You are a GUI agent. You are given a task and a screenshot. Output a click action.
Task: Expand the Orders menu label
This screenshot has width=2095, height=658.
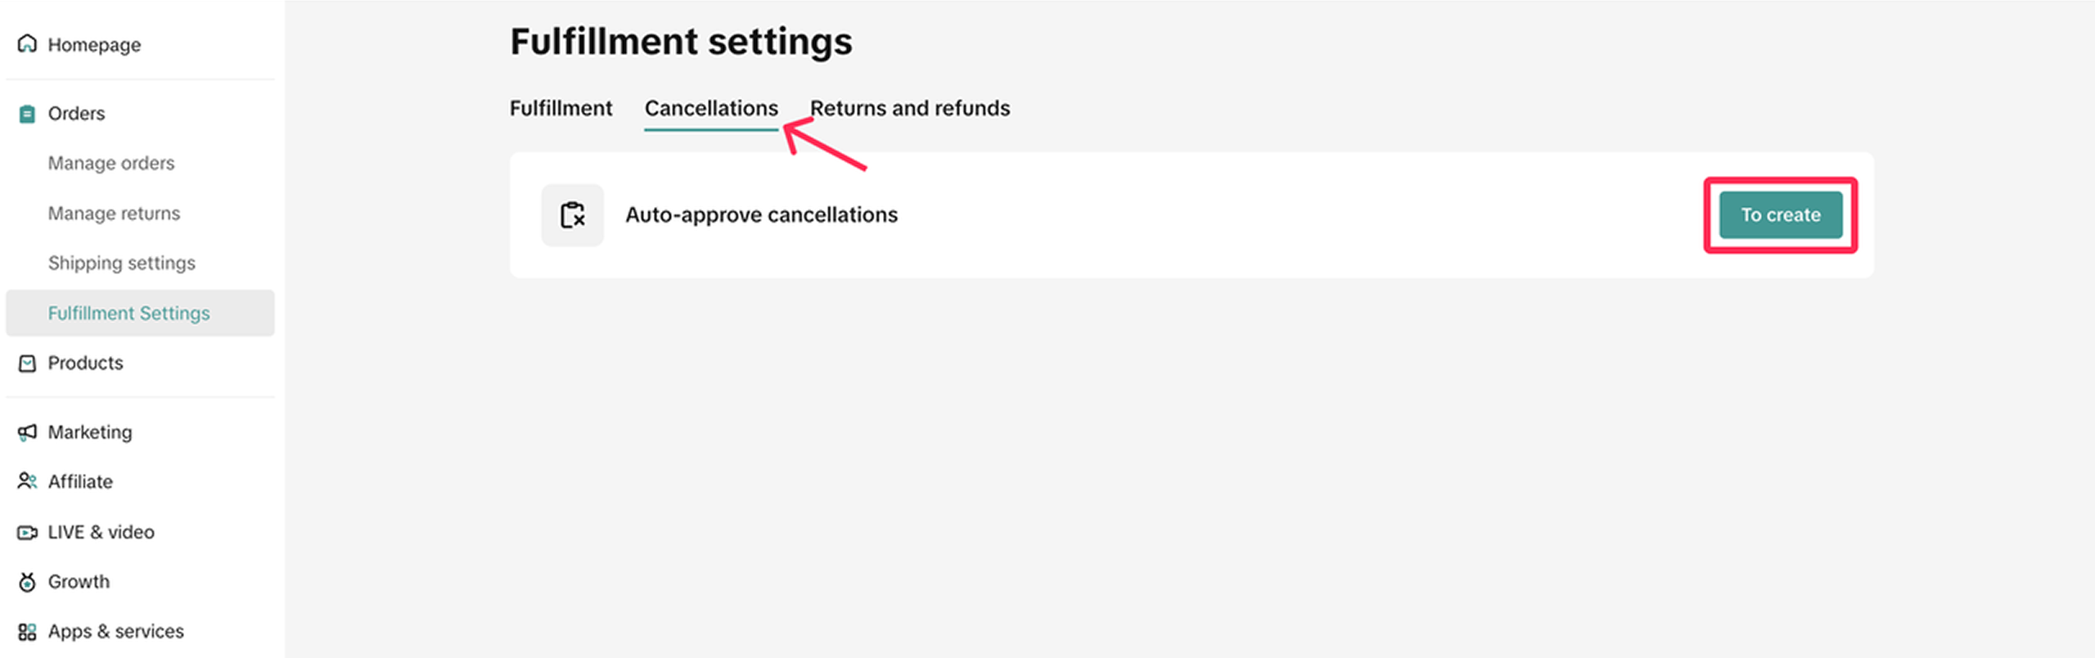pos(76,114)
